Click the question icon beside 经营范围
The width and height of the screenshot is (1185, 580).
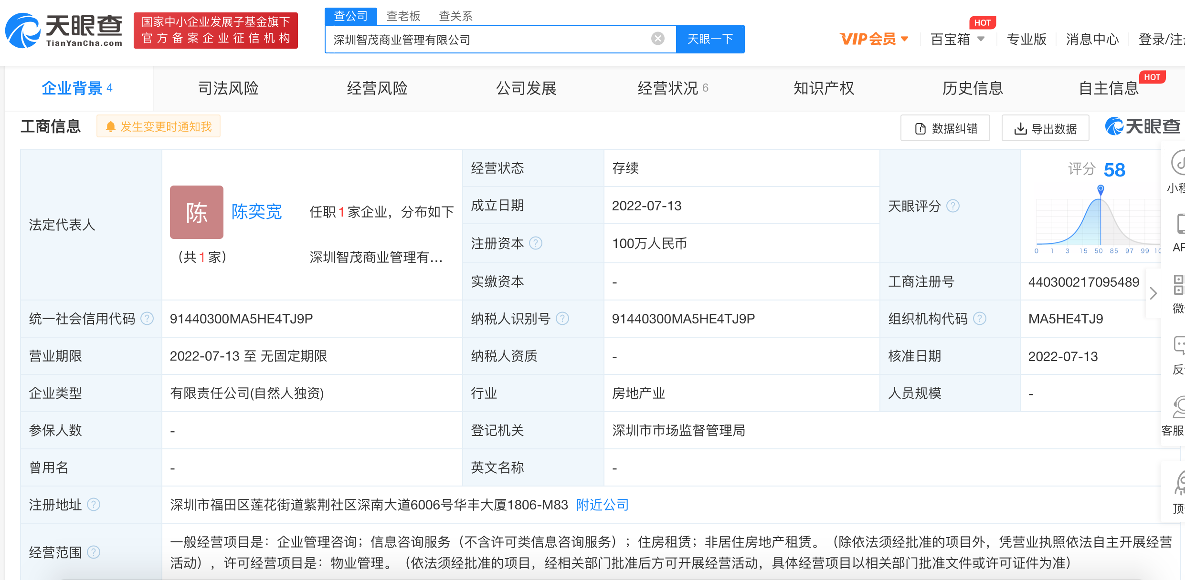pos(94,552)
